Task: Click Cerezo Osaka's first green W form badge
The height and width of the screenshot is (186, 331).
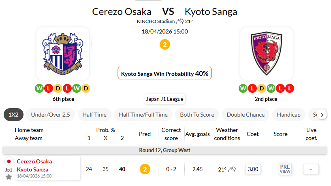Action: coord(39,88)
